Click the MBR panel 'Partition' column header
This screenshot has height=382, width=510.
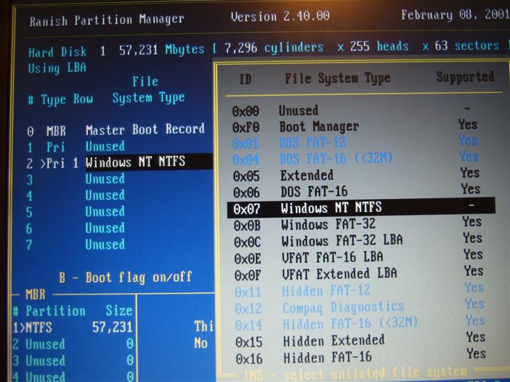(55, 311)
